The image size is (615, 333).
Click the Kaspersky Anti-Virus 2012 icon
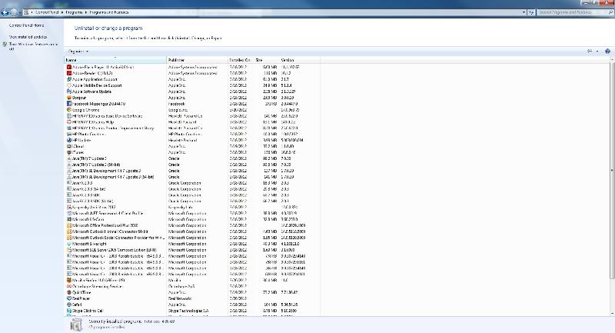[x=69, y=207]
